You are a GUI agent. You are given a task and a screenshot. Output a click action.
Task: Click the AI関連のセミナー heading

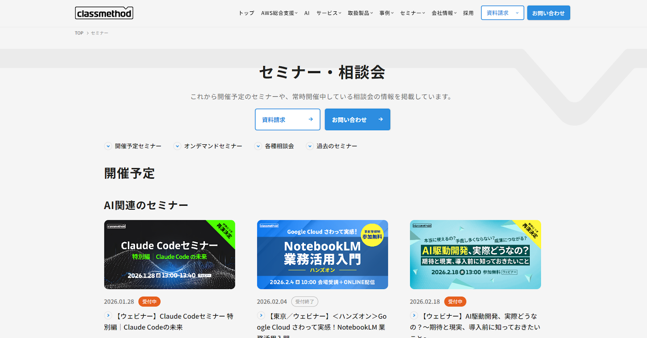coord(146,205)
